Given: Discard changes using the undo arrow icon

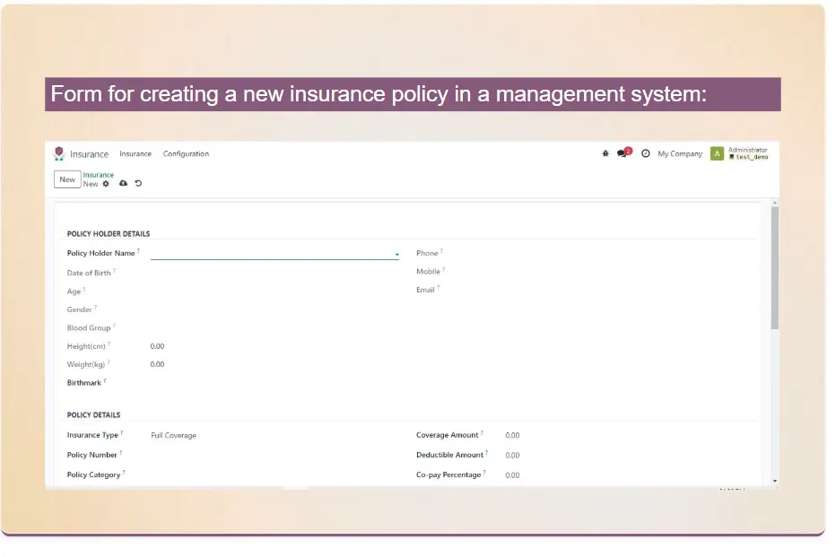Looking at the screenshot, I should [x=139, y=184].
